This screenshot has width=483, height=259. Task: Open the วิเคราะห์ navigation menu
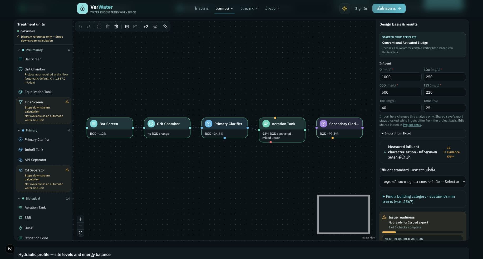tap(249, 8)
